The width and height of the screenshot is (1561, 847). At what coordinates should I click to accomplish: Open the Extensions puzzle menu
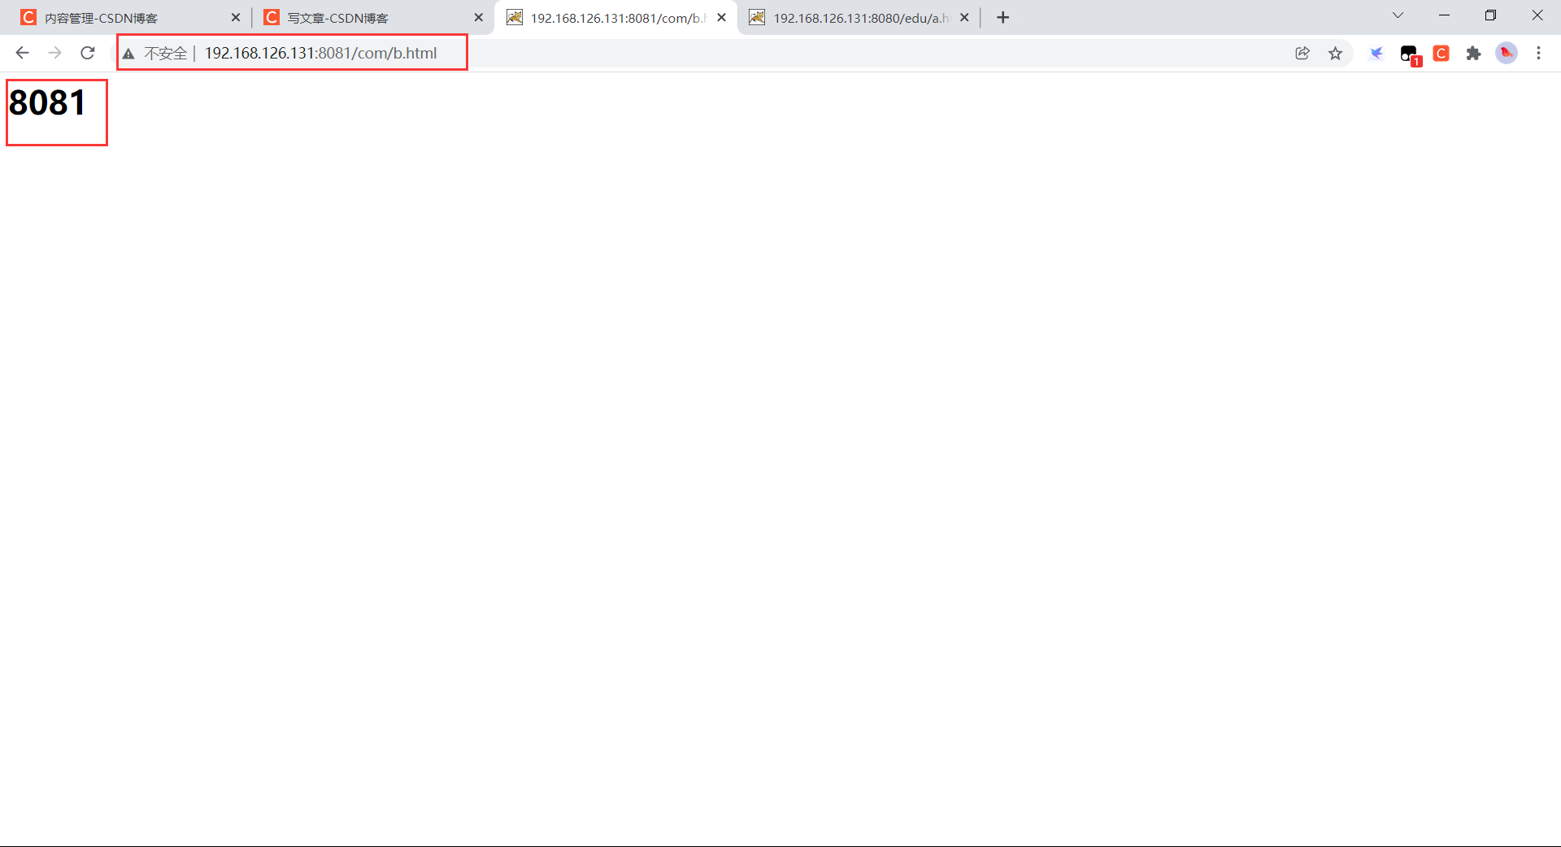click(1473, 53)
